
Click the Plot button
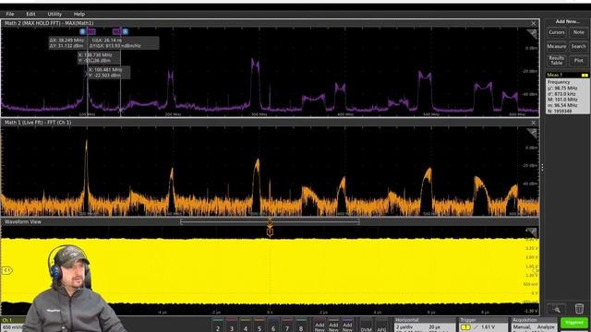pos(579,60)
